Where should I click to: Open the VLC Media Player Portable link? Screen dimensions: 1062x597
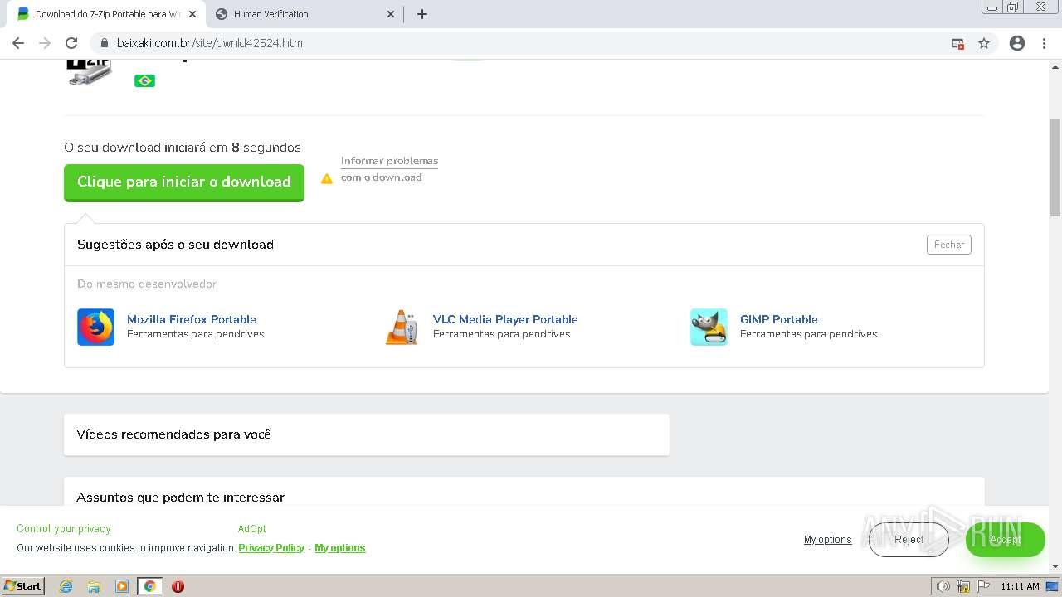505,319
